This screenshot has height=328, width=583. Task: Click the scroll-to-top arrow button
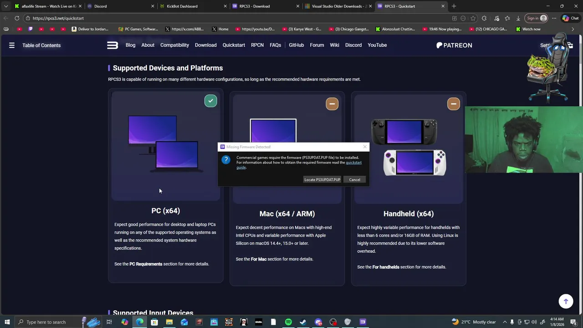tap(566, 301)
